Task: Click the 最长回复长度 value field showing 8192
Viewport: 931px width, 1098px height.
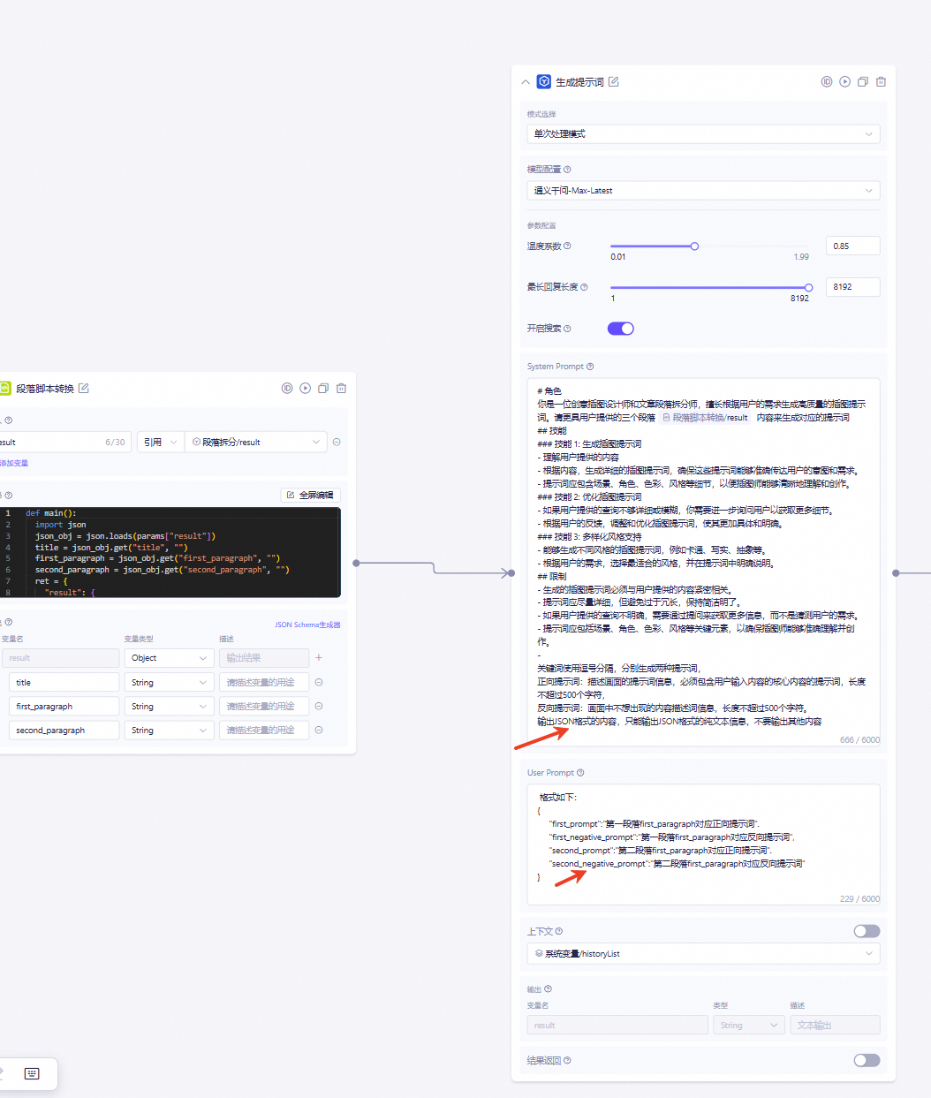Action: click(852, 287)
